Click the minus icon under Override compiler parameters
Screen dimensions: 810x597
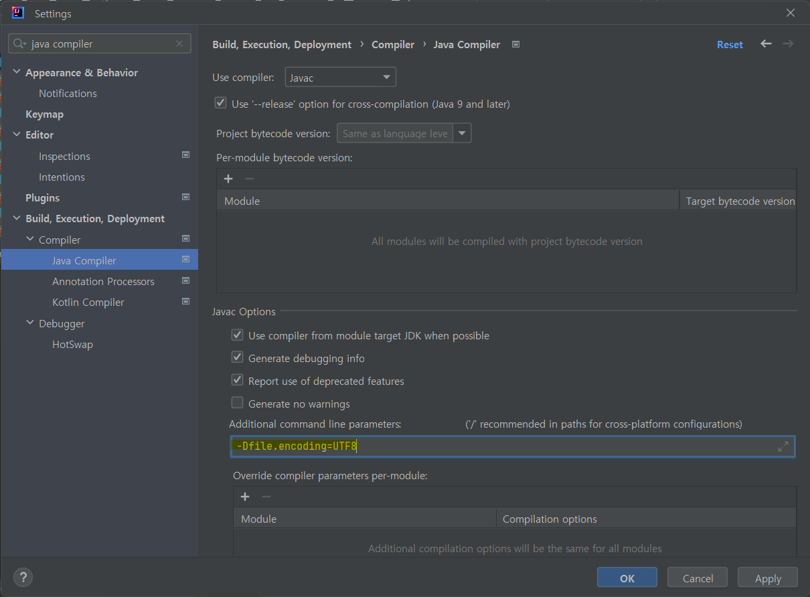click(x=266, y=497)
